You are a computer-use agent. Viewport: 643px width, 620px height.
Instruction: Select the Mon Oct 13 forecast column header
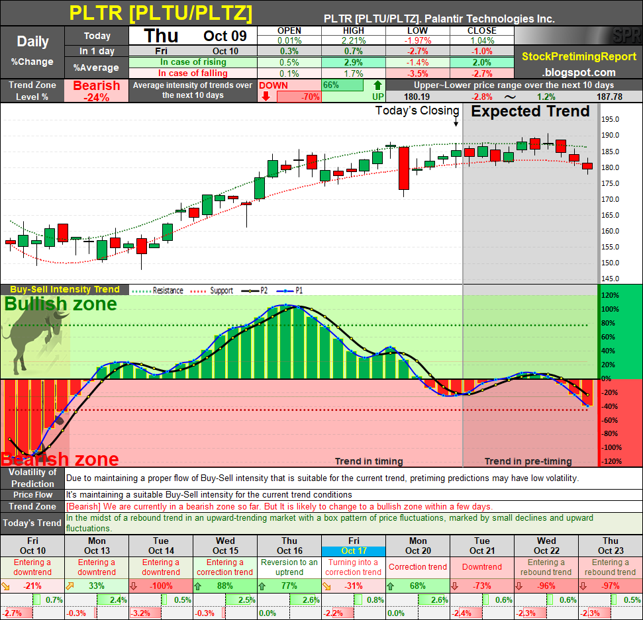97,546
